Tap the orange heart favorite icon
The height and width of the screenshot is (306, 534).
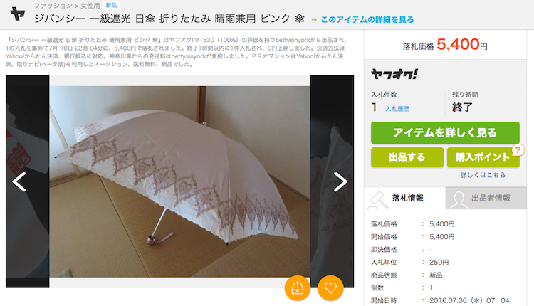coord(330,288)
